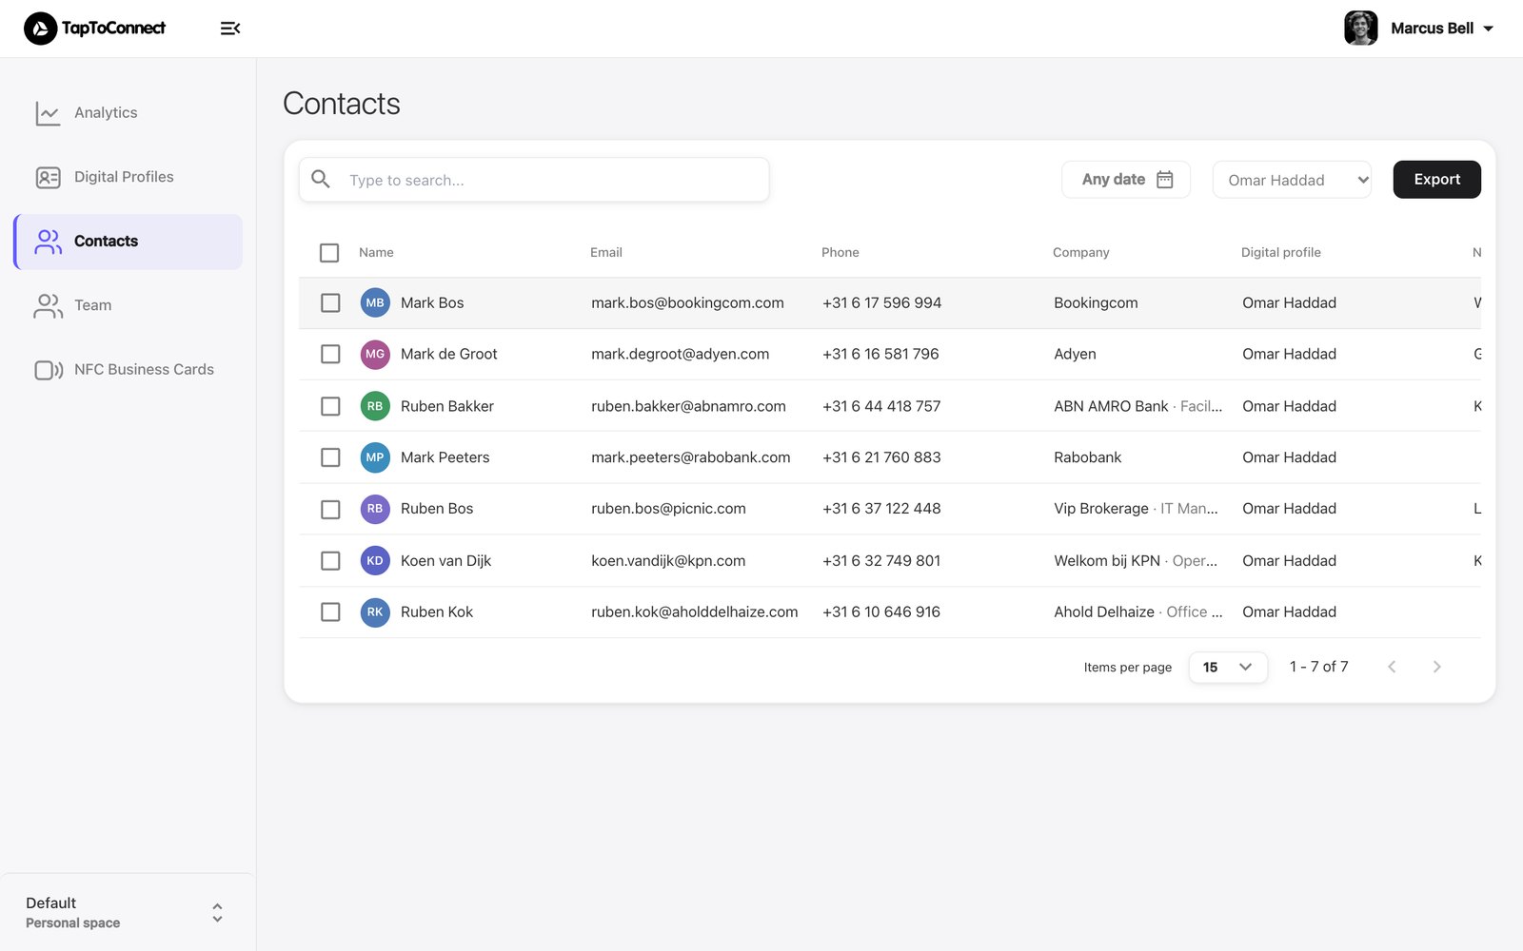1523x951 pixels.
Task: Click the Export button
Action: 1436,180
